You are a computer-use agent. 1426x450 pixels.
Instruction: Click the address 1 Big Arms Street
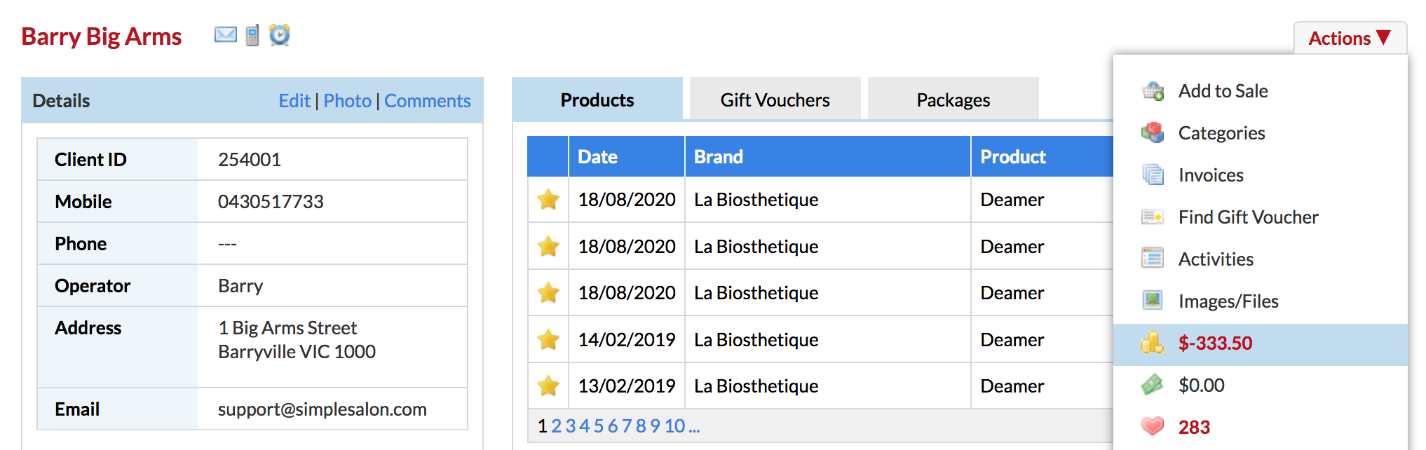click(x=287, y=328)
